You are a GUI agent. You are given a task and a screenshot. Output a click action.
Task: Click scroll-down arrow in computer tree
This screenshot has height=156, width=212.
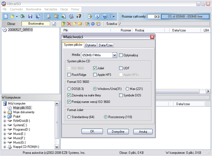(x=57, y=147)
